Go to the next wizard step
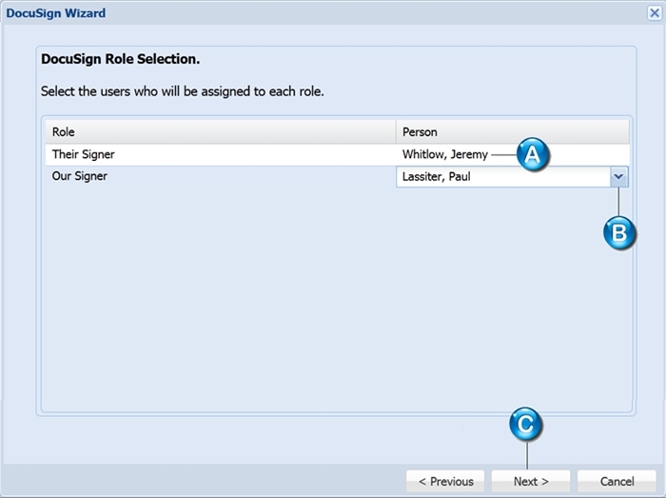Image resolution: width=666 pixels, height=498 pixels. 531,481
